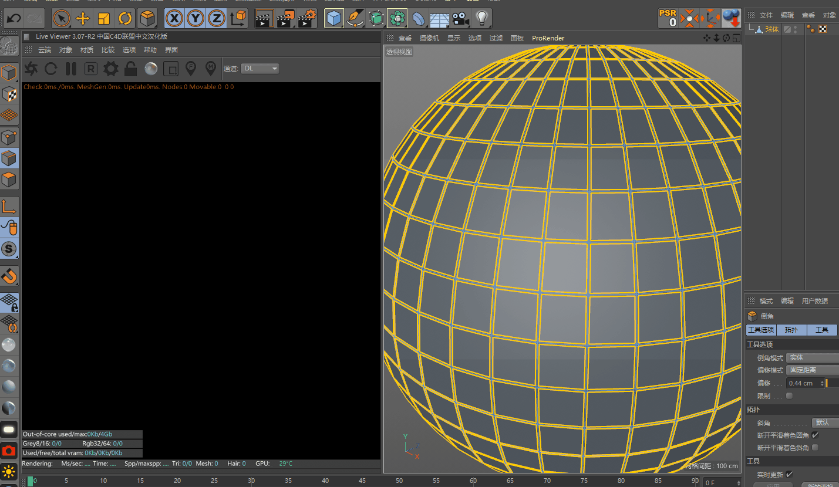The image size is (839, 487).
Task: Add a camera object from the toolbar
Action: (461, 18)
